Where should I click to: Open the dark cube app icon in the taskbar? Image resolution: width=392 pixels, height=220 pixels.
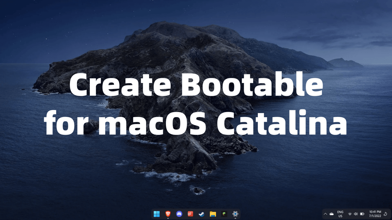224,214
